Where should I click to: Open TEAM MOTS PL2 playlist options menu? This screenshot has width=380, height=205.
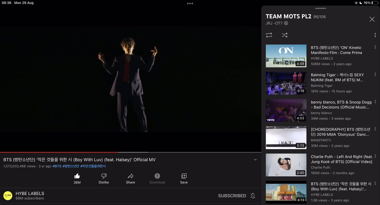click(x=375, y=35)
